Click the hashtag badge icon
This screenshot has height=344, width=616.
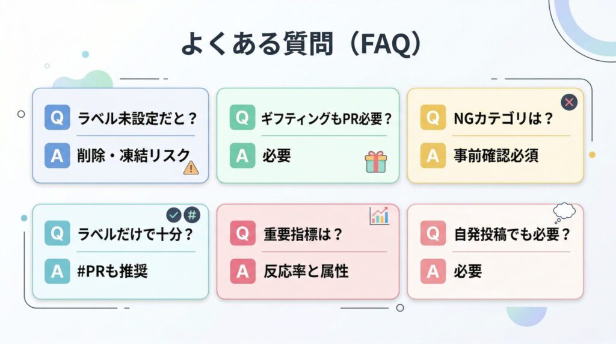pyautogui.click(x=192, y=215)
